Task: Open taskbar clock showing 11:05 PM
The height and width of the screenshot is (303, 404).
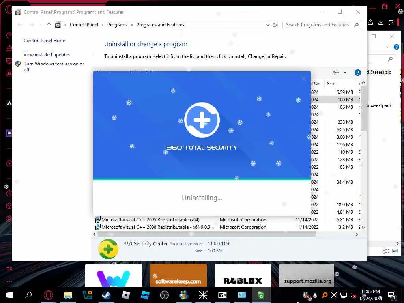Action: pyautogui.click(x=370, y=295)
